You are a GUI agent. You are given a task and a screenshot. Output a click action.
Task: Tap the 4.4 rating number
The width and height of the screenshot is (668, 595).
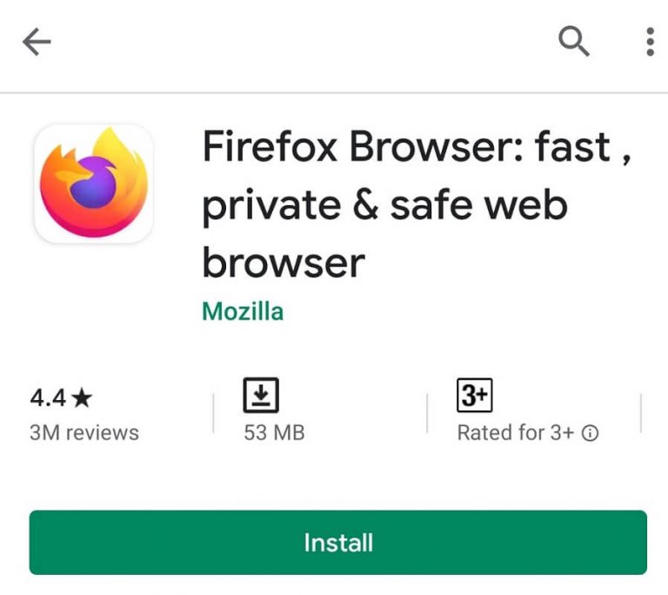[48, 398]
